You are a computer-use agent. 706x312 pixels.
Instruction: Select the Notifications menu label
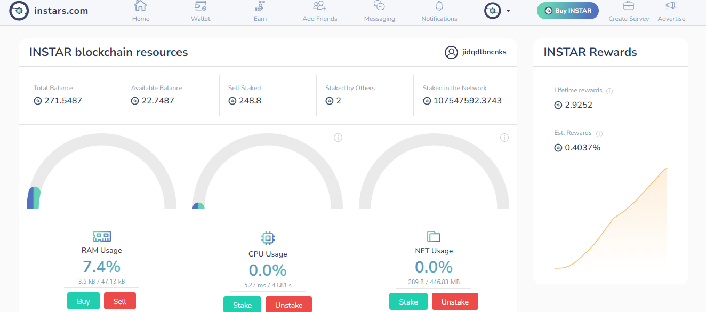click(x=439, y=19)
